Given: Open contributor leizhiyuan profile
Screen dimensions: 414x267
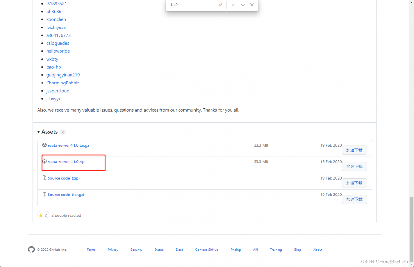Looking at the screenshot, I should click(x=56, y=27).
